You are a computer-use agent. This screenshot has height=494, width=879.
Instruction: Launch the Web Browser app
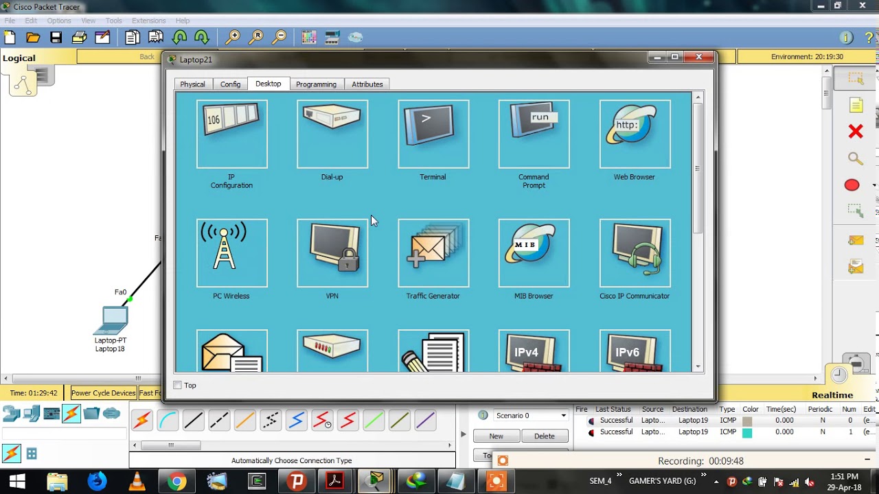click(x=635, y=134)
